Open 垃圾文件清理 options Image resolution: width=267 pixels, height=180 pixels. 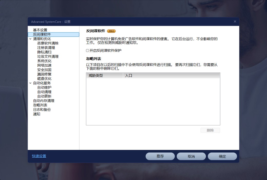[48, 57]
